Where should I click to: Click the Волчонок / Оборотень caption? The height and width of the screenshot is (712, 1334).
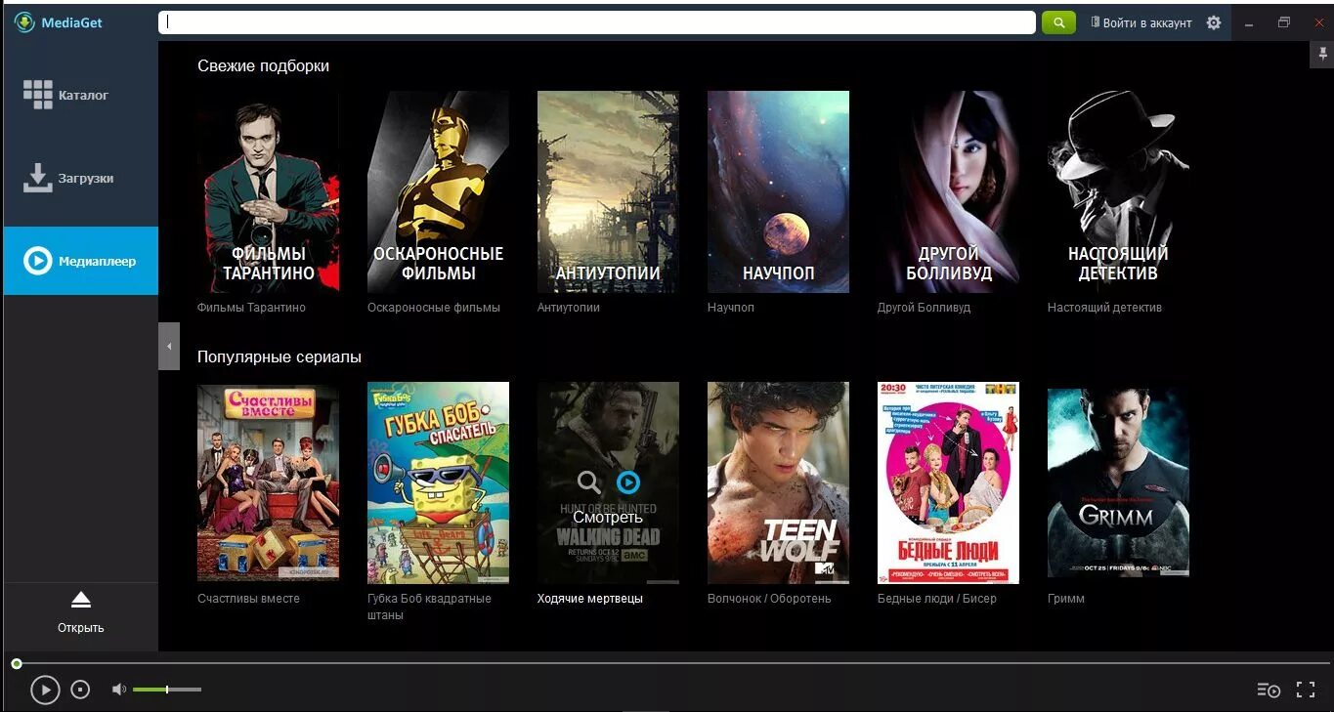769,599
